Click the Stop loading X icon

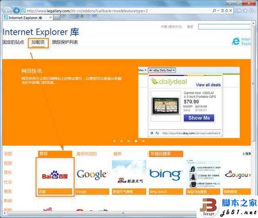click(231, 11)
